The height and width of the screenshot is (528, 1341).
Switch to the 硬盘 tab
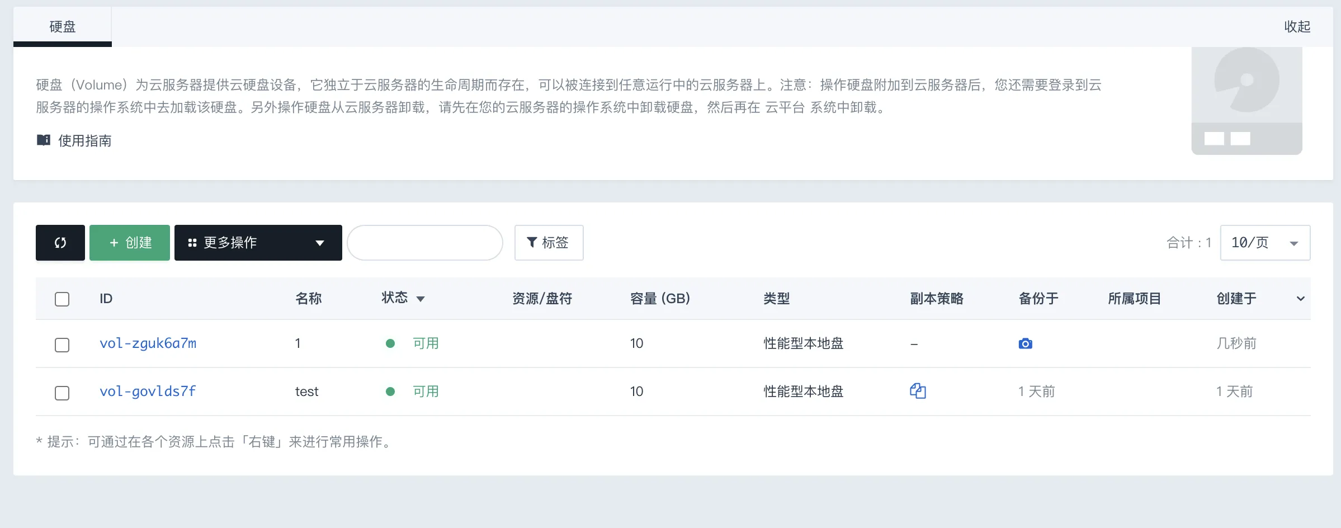(x=63, y=27)
